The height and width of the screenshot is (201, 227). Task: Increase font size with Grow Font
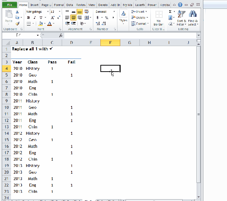pyautogui.click(x=52, y=18)
